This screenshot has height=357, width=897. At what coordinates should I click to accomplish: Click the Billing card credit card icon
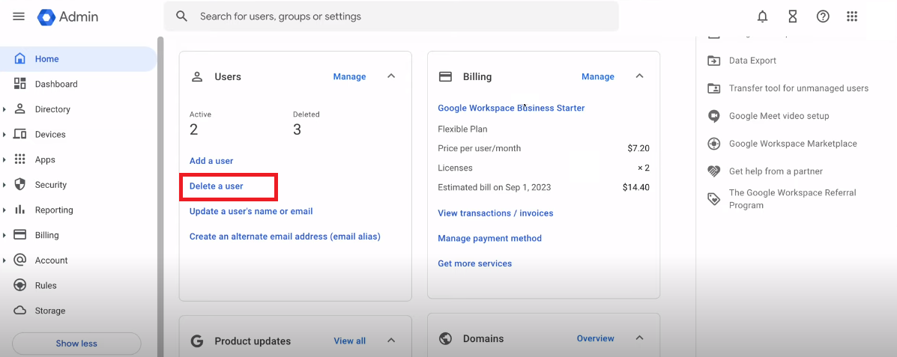(x=445, y=76)
